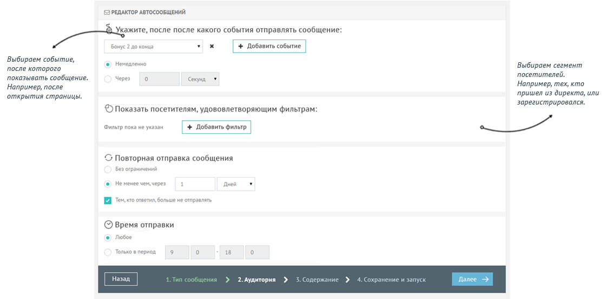Expand the 'Дней' interval dropdown
This screenshot has width=607, height=299.
[x=236, y=184]
